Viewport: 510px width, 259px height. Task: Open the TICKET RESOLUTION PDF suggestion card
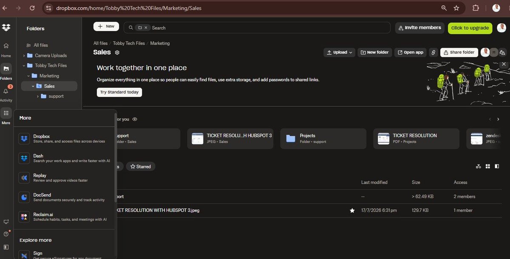(x=416, y=139)
